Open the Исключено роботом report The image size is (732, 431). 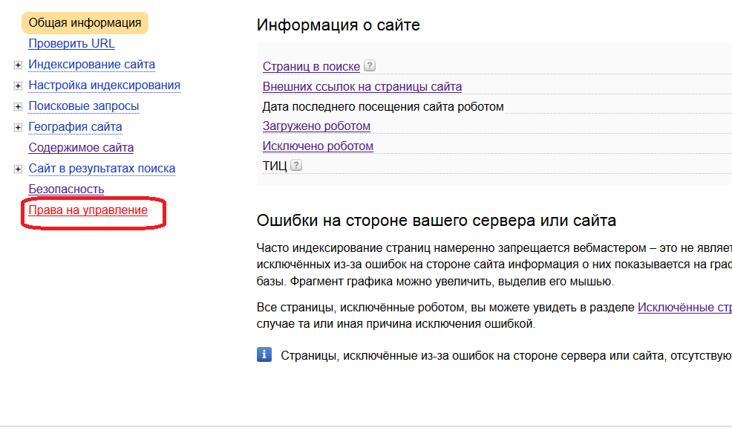318,146
